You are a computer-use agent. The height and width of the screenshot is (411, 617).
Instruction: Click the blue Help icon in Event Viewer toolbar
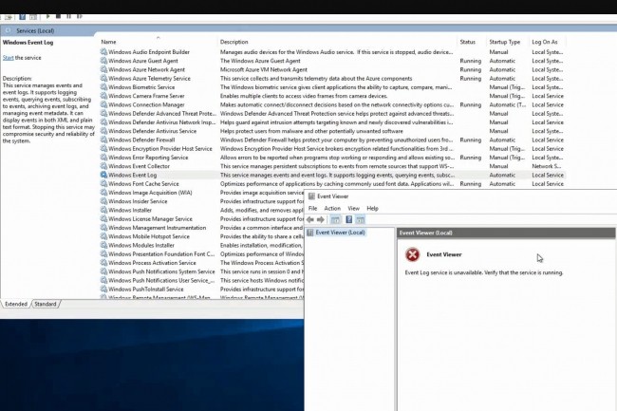[348, 219]
